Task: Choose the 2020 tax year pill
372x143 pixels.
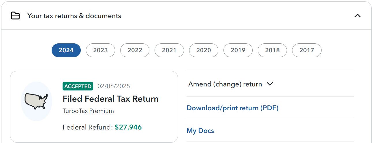Action: tap(204, 50)
